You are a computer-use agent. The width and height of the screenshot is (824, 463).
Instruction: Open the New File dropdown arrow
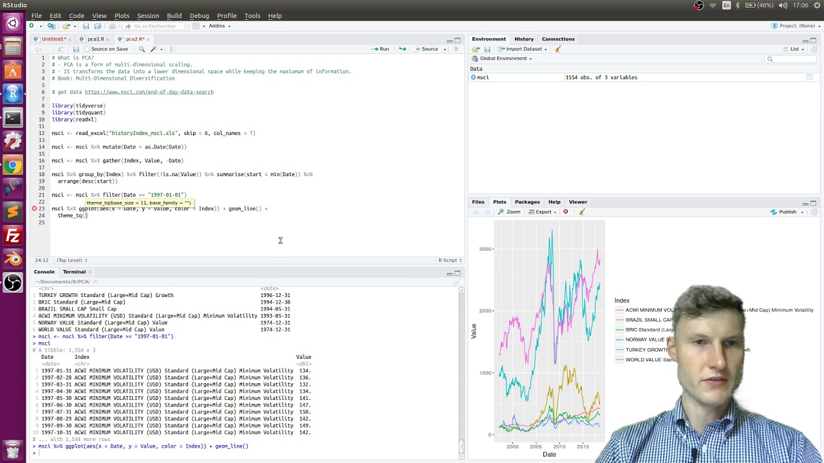click(39, 26)
